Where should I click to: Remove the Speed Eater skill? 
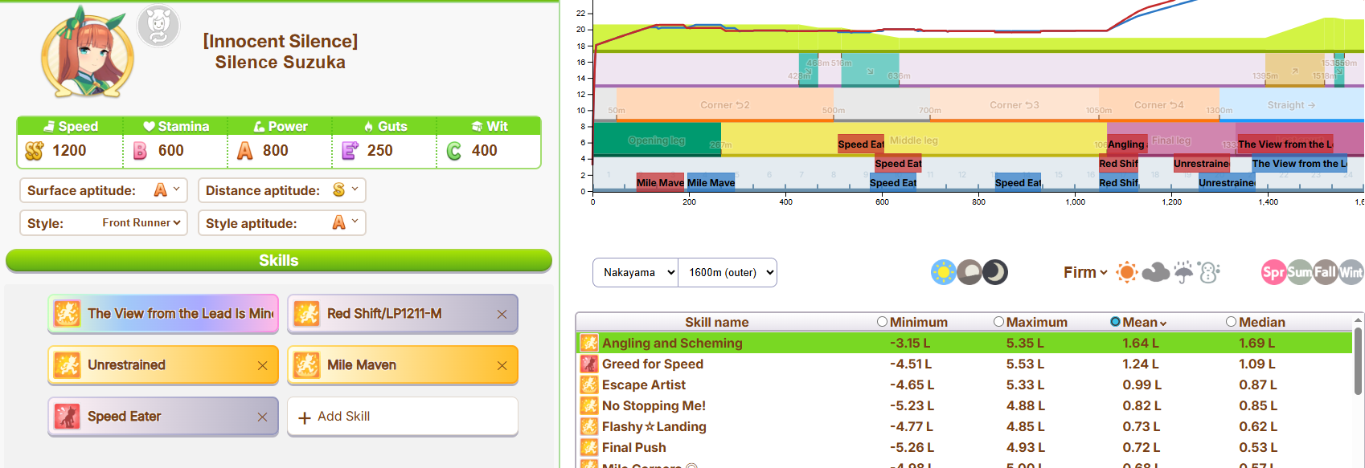point(262,417)
